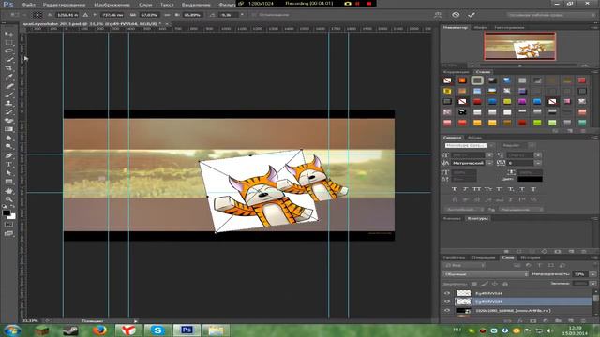The image size is (600, 337).
Task: Hide the highlighted layer with its eye icon
Action: (x=447, y=301)
